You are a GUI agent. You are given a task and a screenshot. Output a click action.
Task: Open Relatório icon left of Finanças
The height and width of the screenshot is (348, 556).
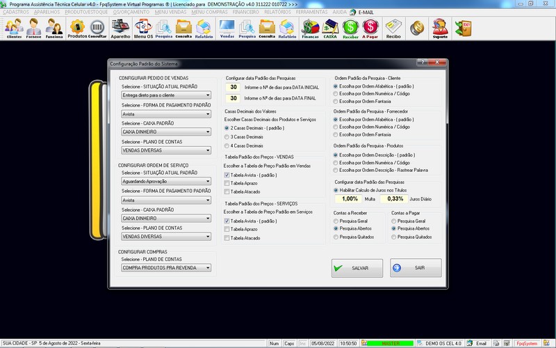(x=287, y=28)
